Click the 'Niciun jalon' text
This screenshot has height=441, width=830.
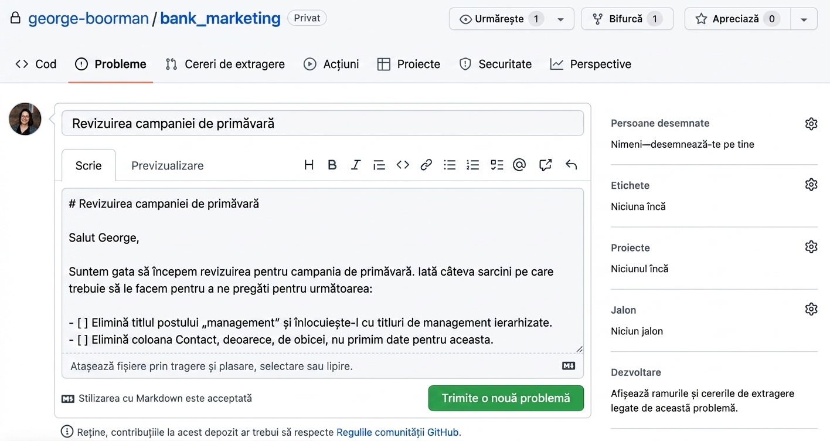pyautogui.click(x=637, y=331)
